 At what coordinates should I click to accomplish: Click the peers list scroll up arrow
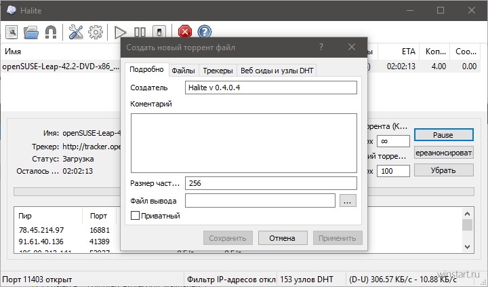467,214
